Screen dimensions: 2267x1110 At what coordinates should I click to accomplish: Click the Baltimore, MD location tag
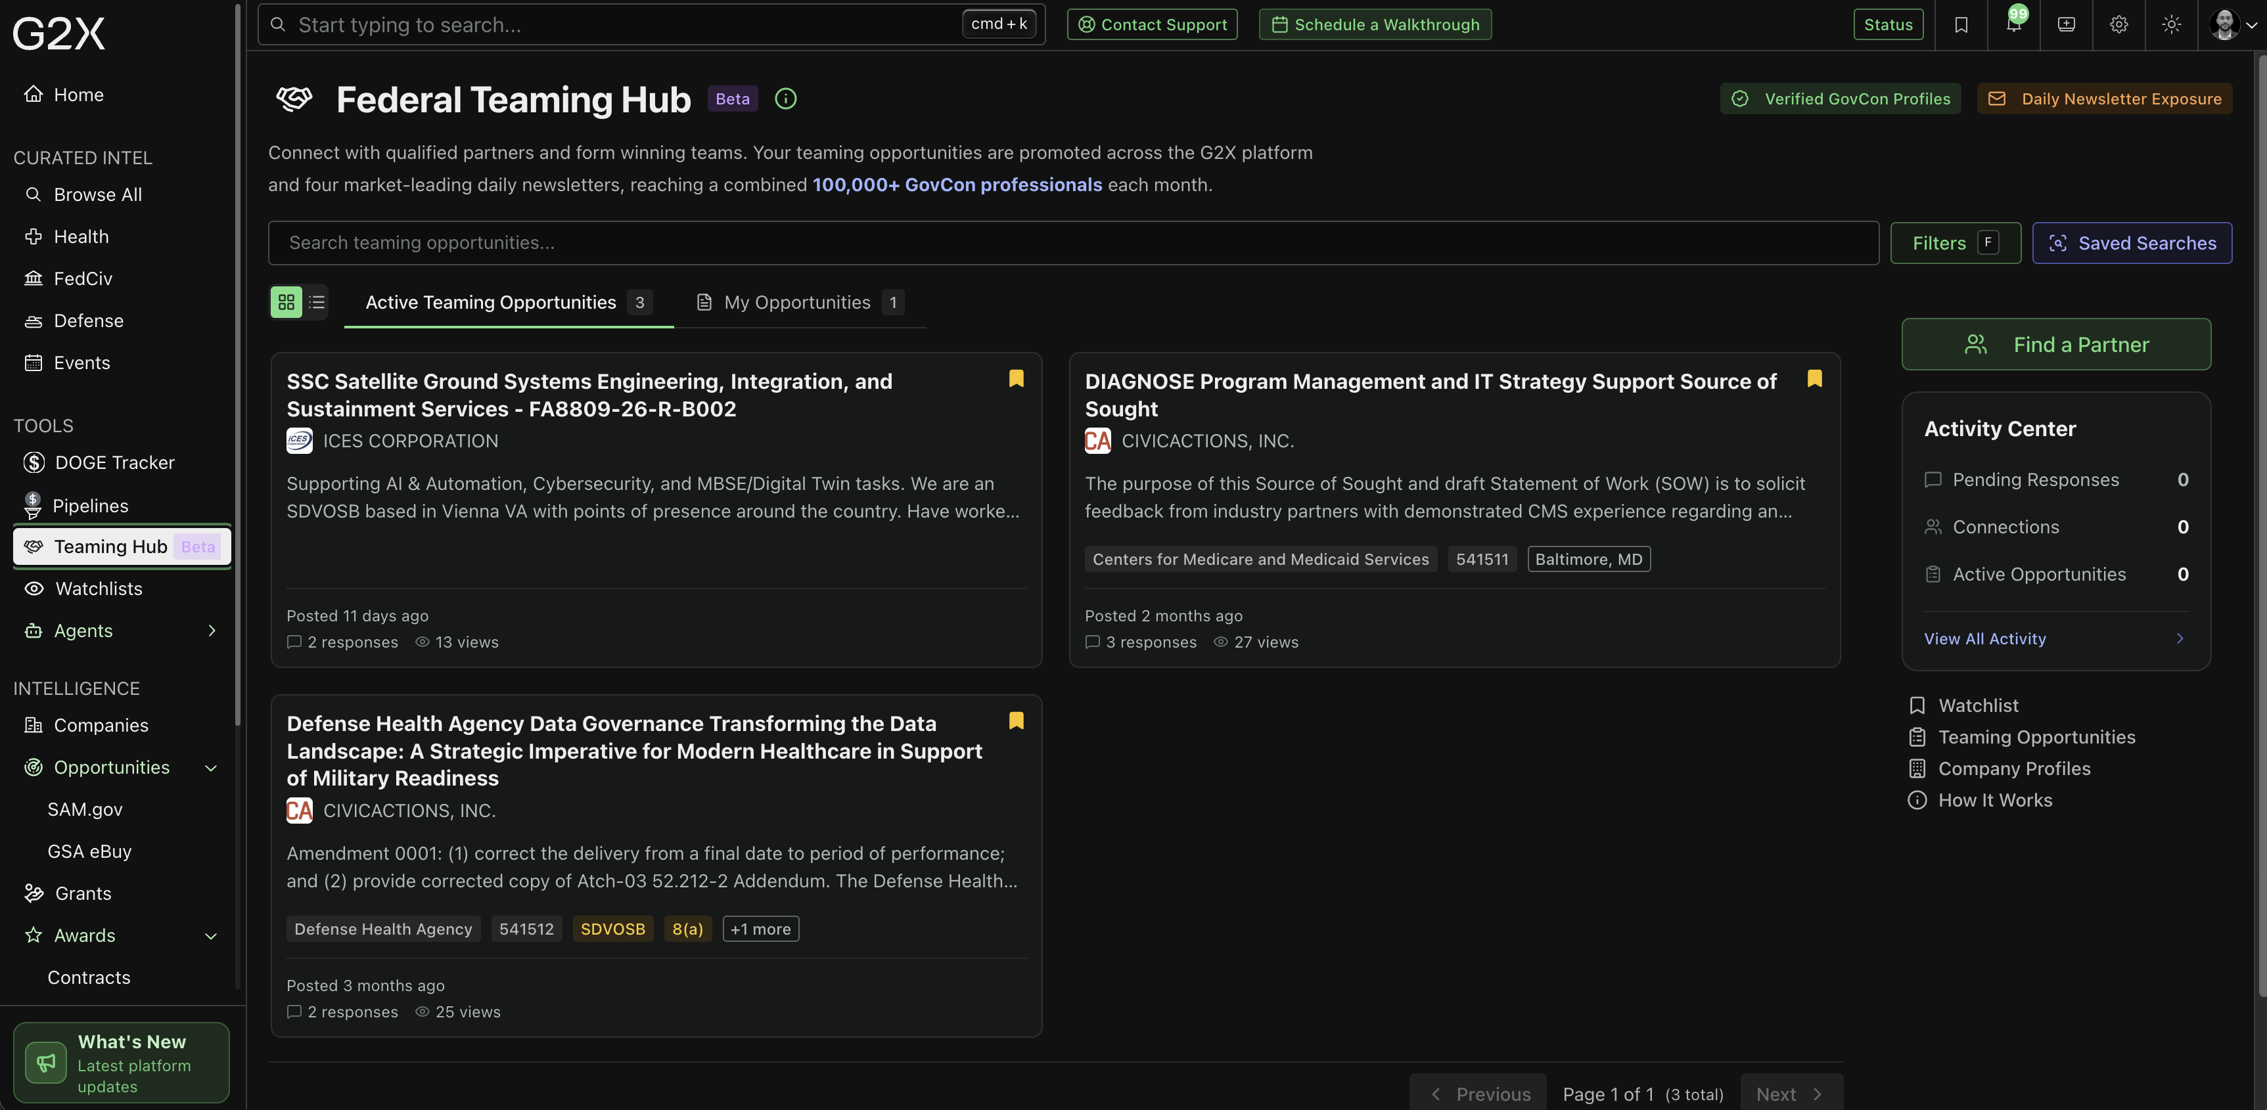pos(1588,560)
